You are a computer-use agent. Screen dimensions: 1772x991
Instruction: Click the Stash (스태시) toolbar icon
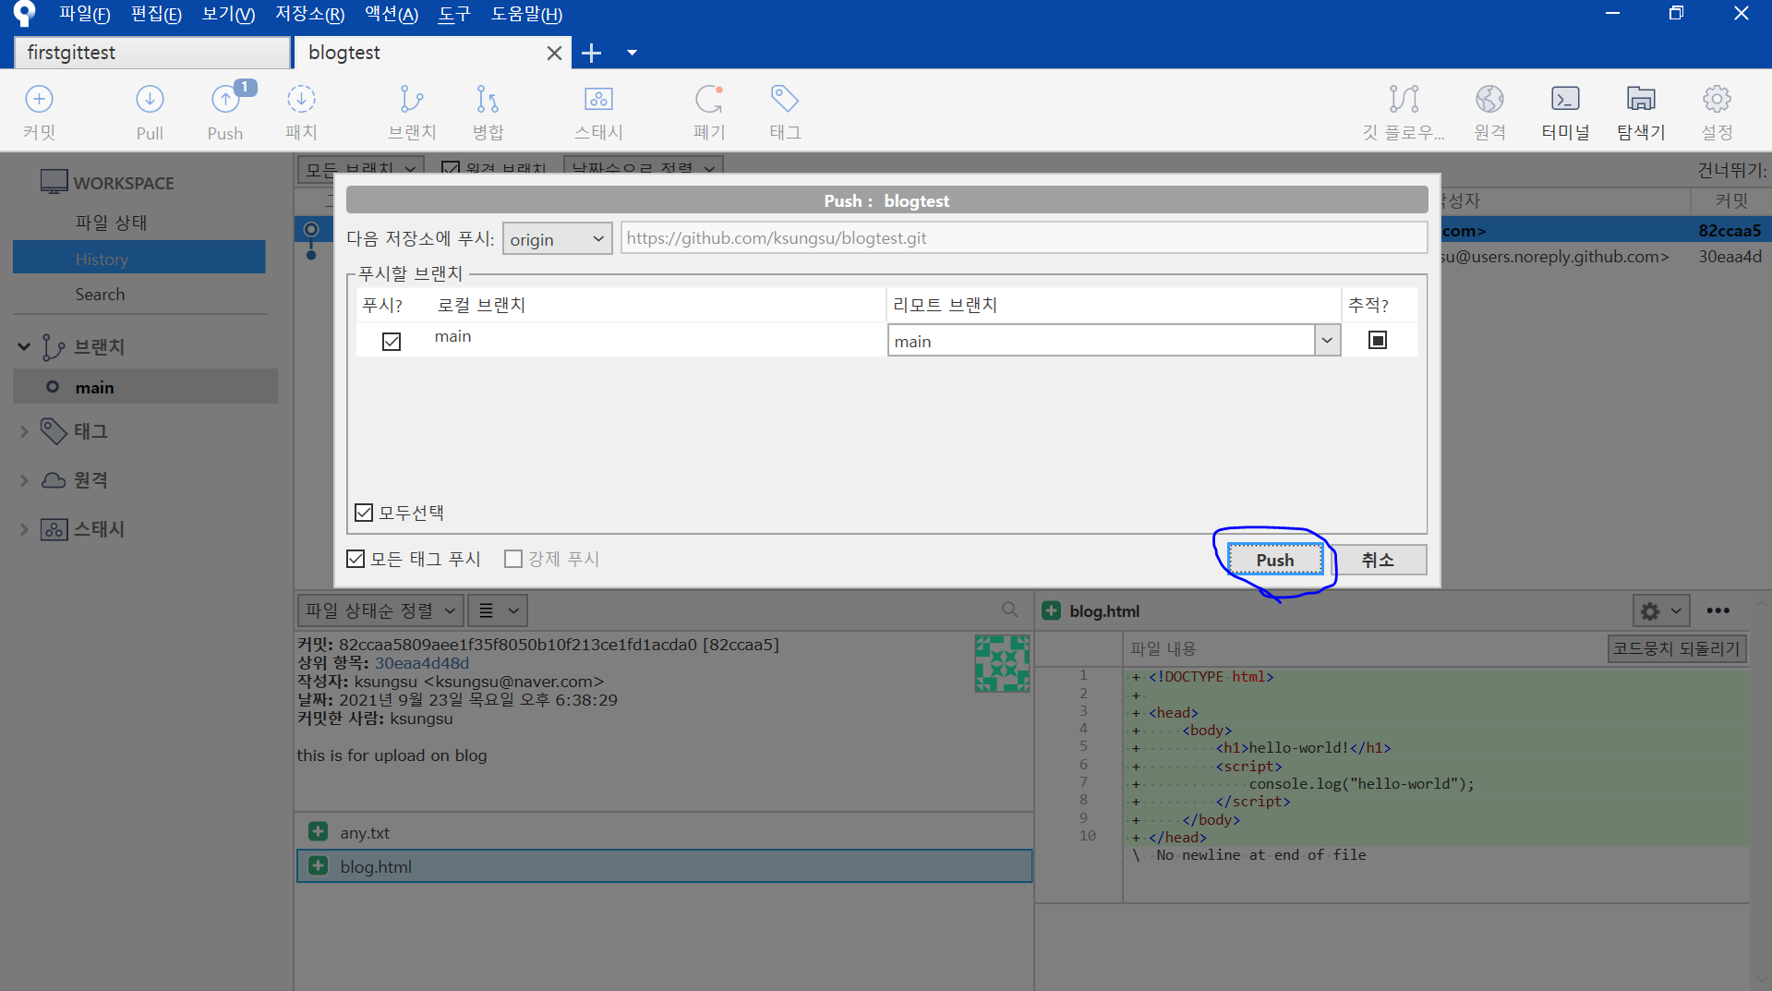[x=598, y=99]
